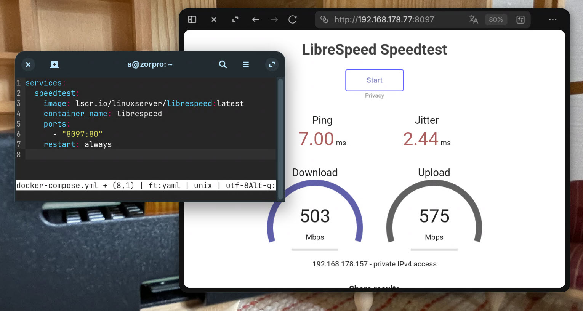This screenshot has width=583, height=311.
Task: Click the link icon in address bar
Action: point(324,19)
